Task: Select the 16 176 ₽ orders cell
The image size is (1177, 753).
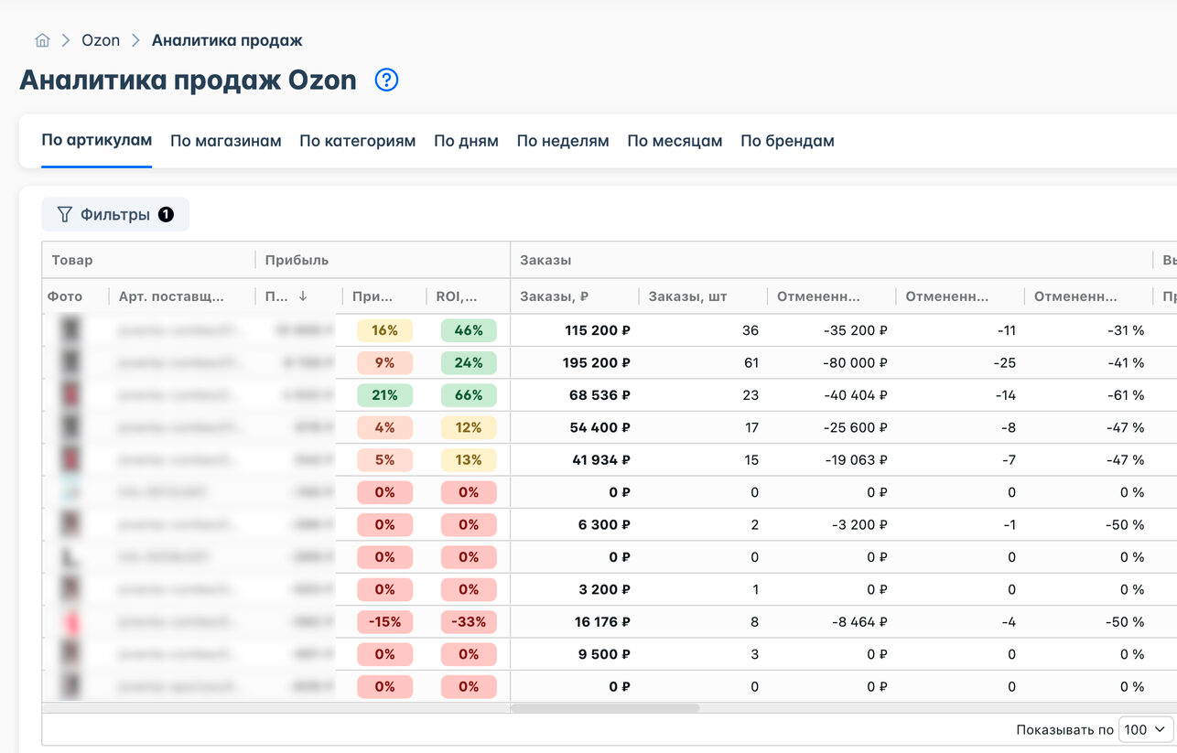Action: tap(575, 622)
